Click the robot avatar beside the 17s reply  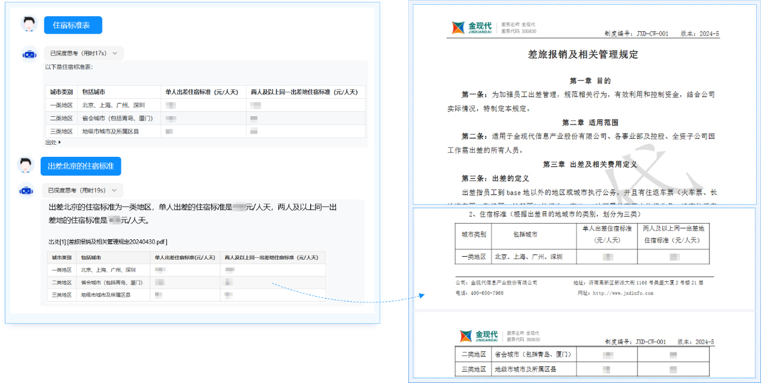click(29, 54)
